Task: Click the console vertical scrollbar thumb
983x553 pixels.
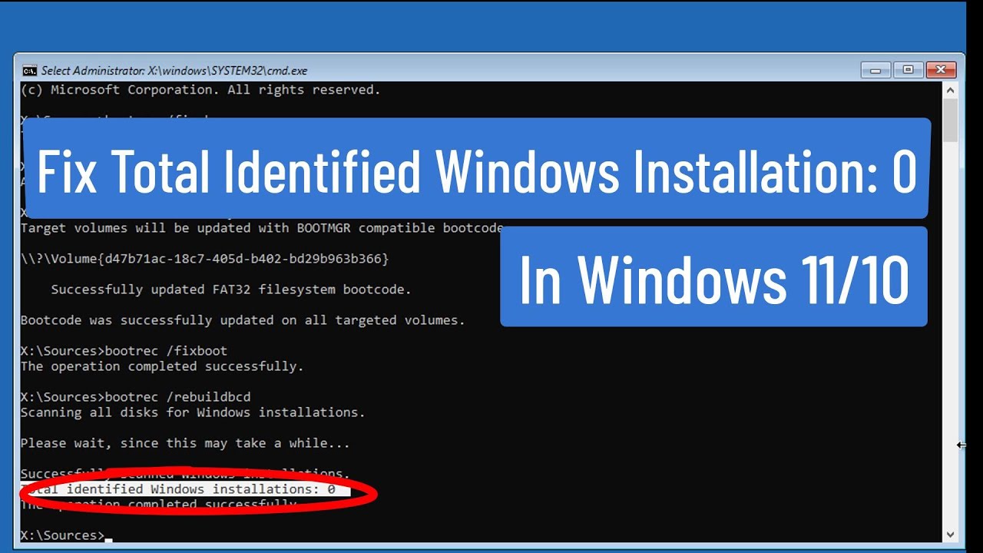Action: (x=950, y=121)
